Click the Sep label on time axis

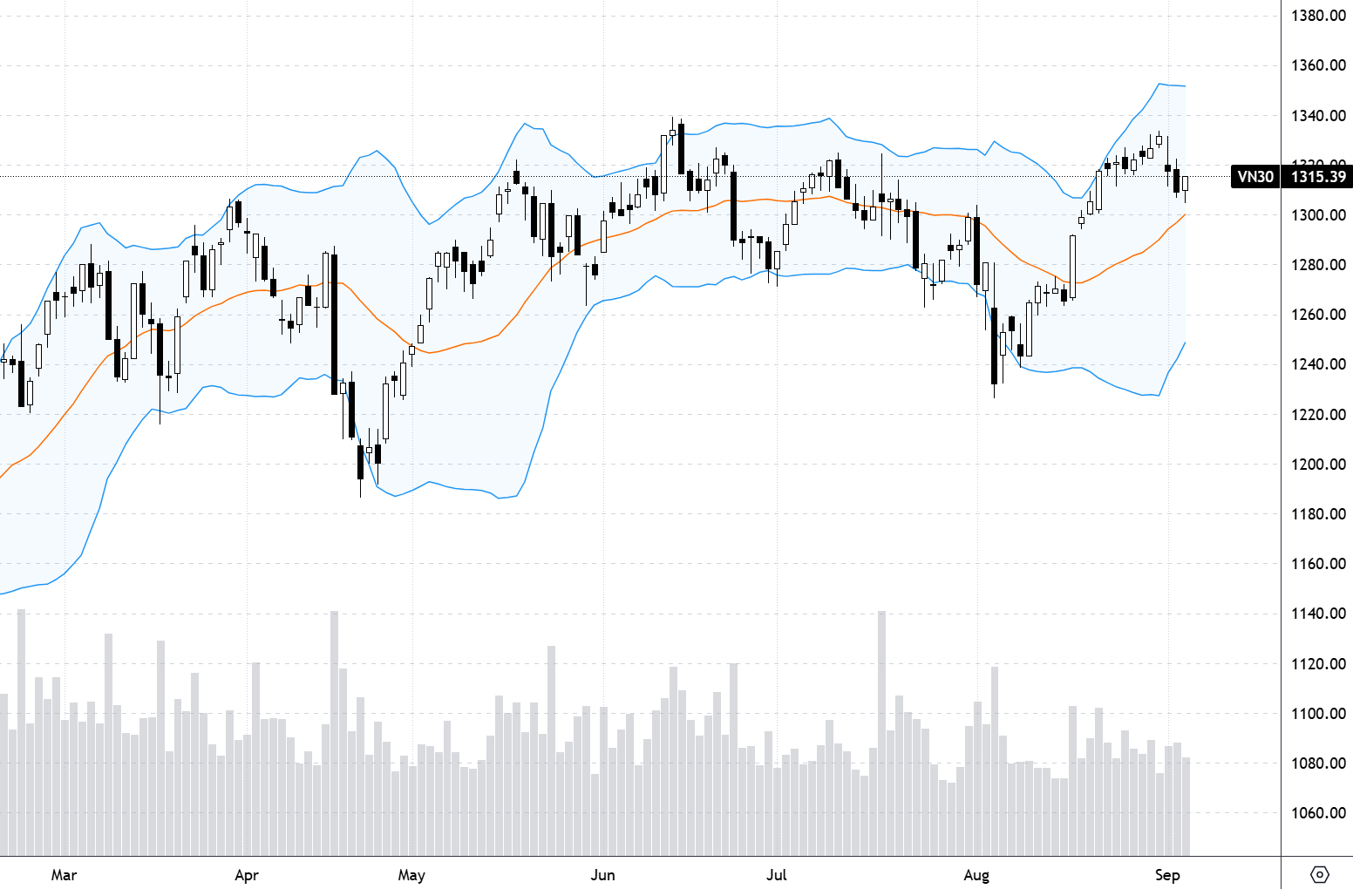click(x=1167, y=875)
